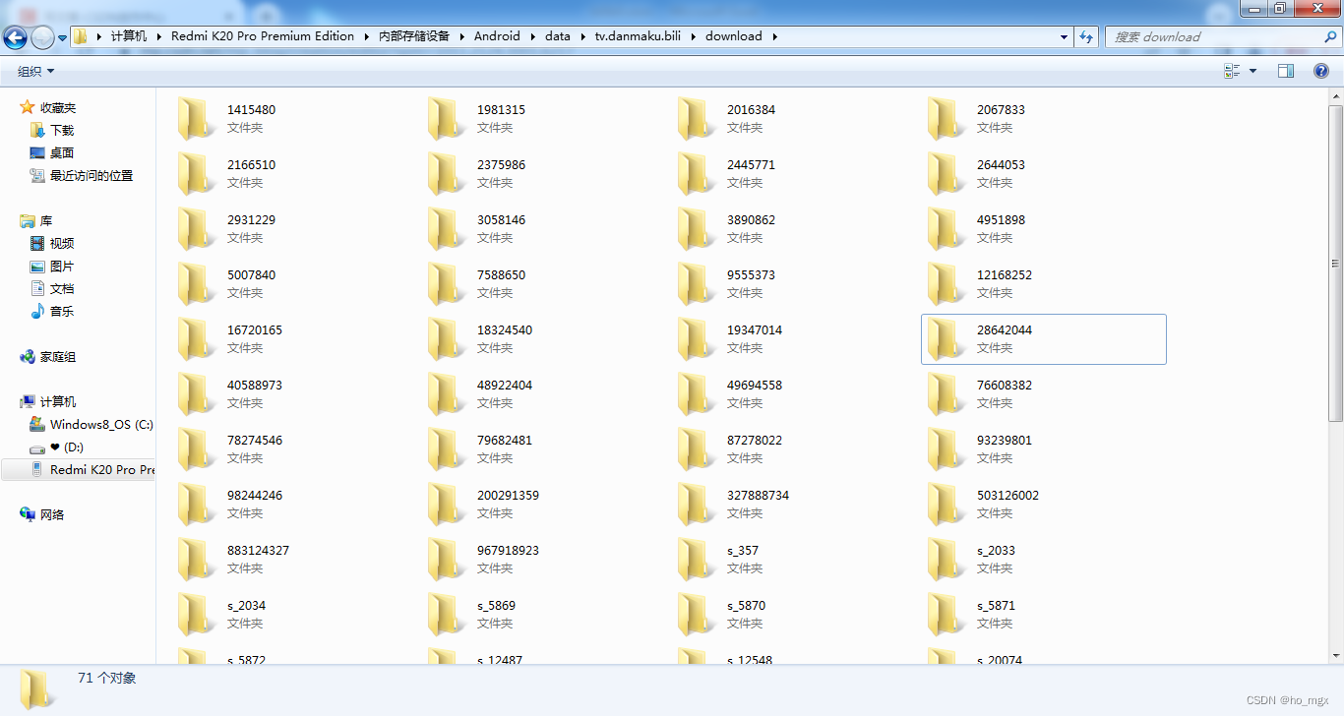Select 收藏夹 in the navigation pane
Screen dimensions: 1344x716
(x=58, y=108)
